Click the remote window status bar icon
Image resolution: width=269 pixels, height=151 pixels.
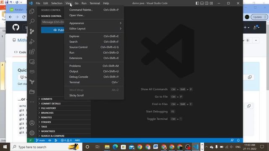(30, 140)
